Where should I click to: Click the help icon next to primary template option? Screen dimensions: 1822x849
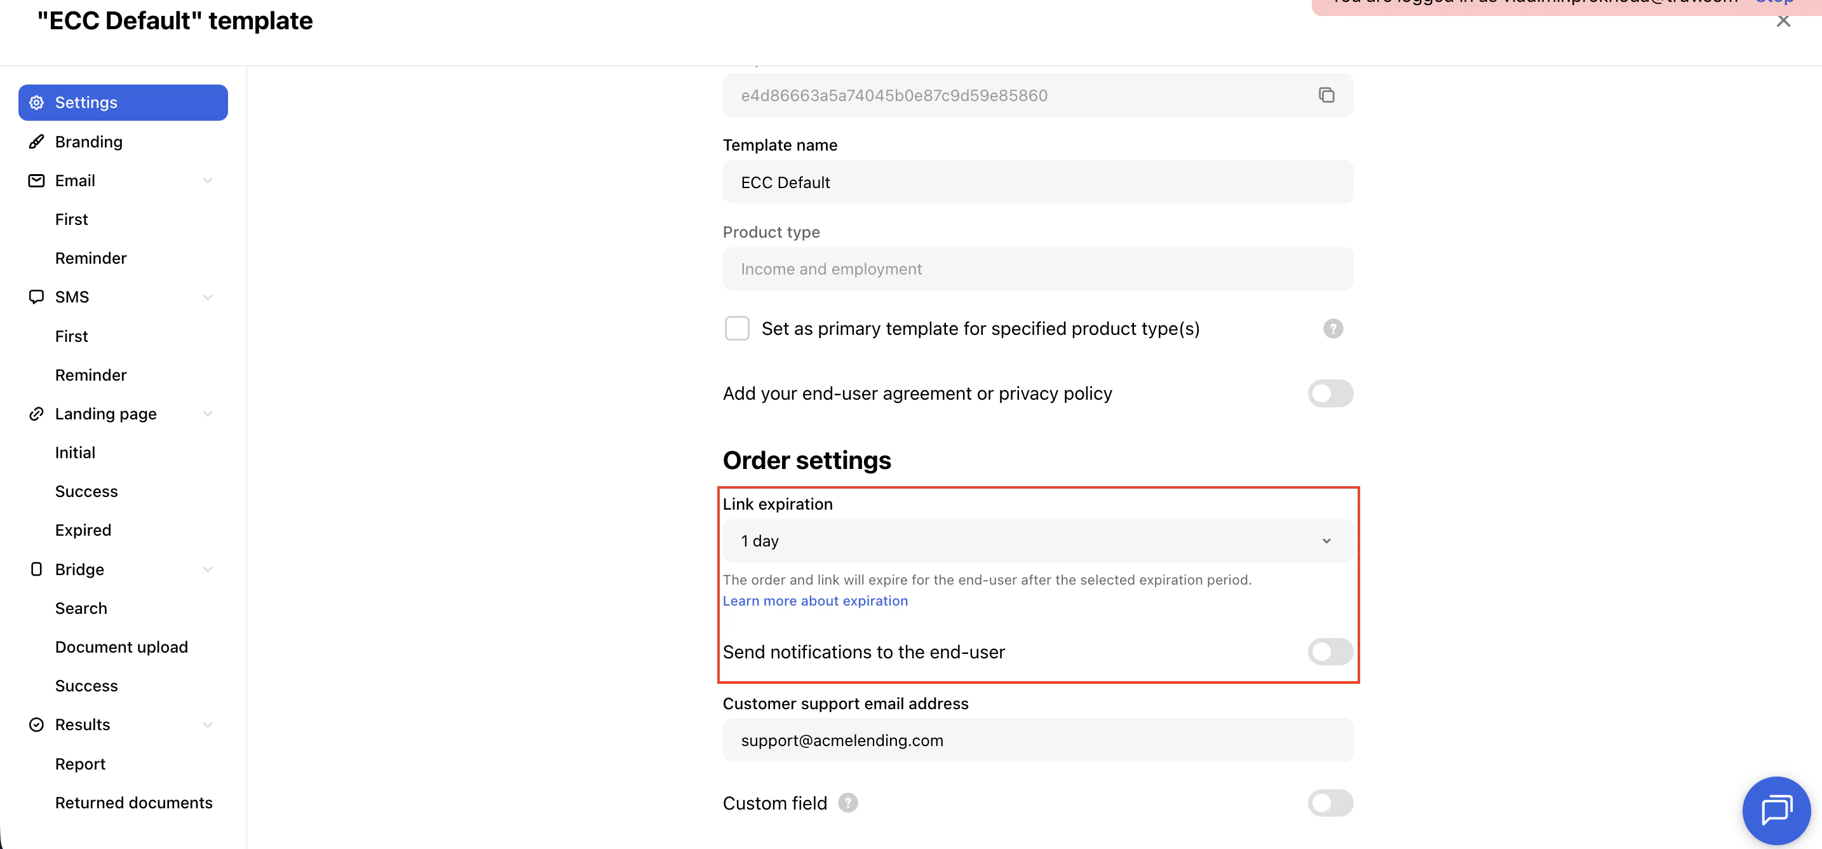1333,329
